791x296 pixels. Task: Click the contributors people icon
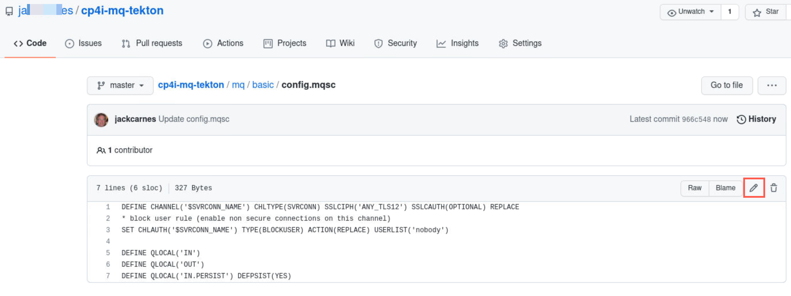(101, 150)
